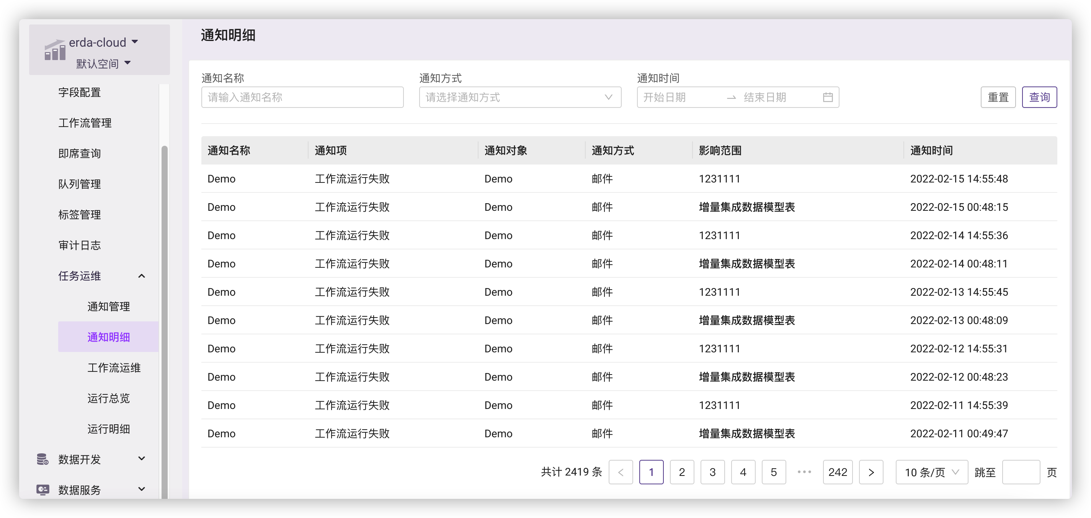1091x518 pixels.
Task: Click the previous page arrow
Action: [621, 472]
